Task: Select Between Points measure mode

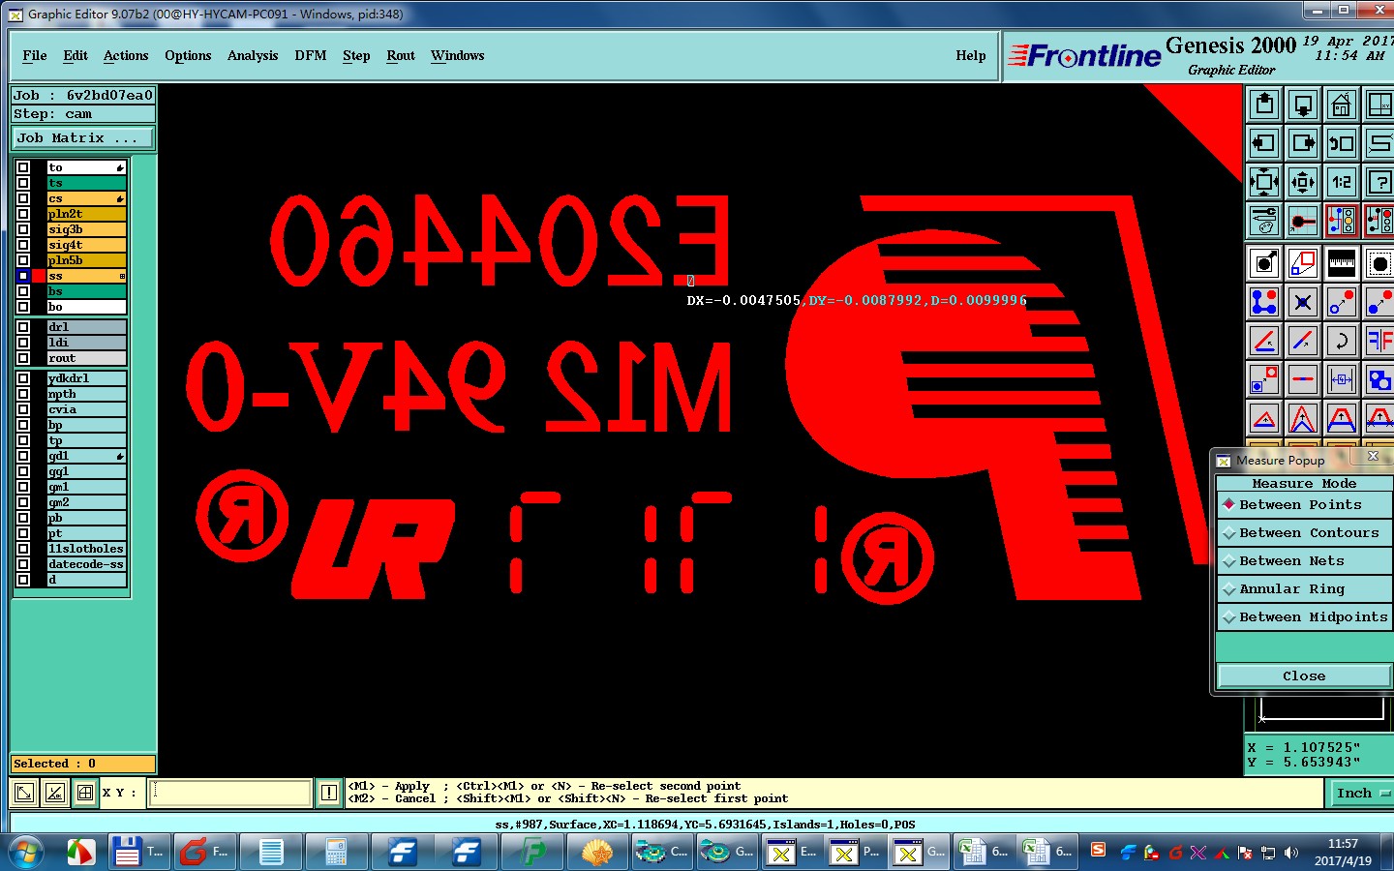Action: point(1304,505)
